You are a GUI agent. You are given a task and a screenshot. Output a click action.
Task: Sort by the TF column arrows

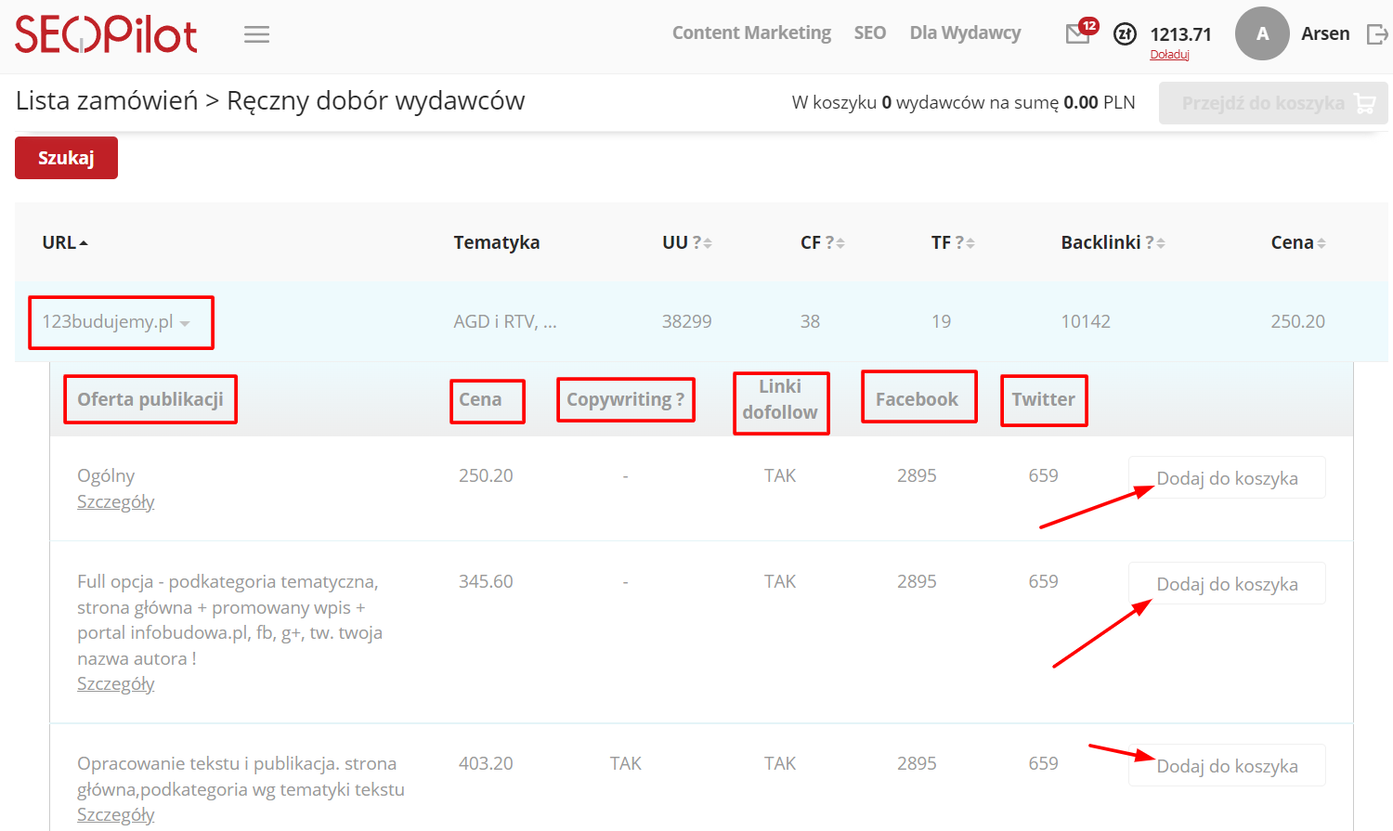pos(970,243)
